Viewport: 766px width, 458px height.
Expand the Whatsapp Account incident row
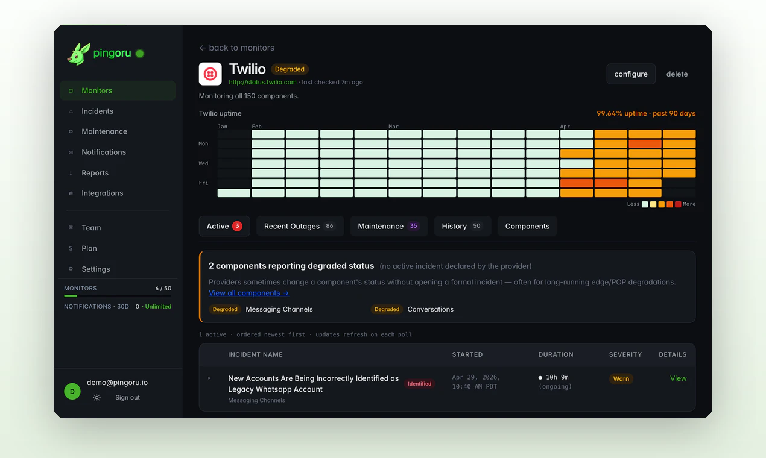tap(209, 378)
